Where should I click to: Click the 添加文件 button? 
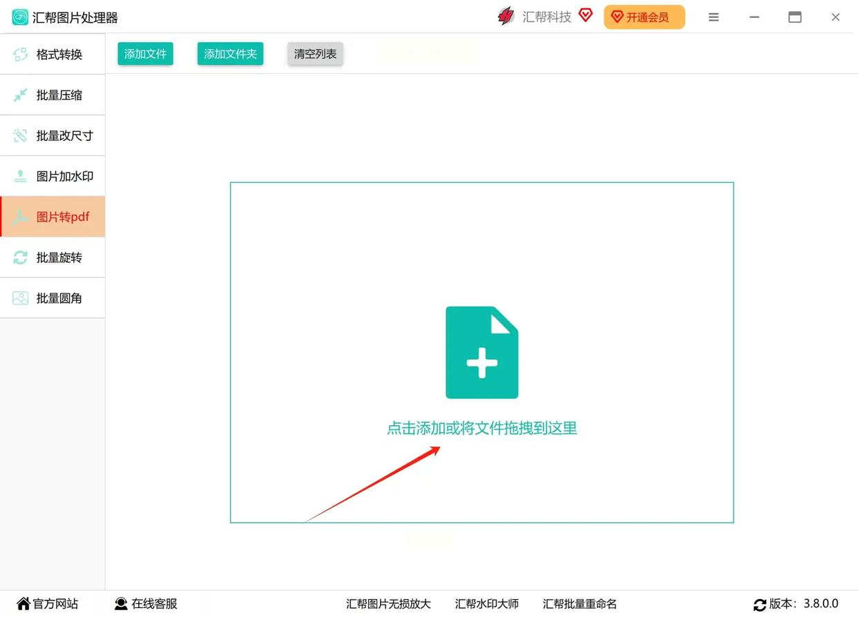(145, 54)
